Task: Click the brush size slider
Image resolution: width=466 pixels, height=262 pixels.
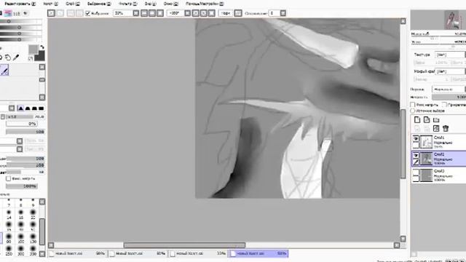Action: (25, 116)
